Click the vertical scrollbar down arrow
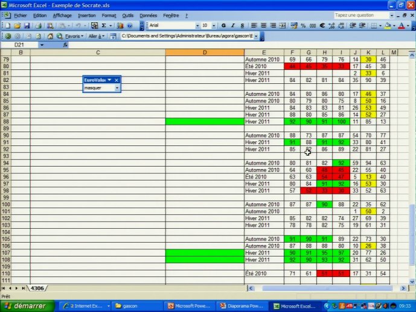 tap(412, 282)
